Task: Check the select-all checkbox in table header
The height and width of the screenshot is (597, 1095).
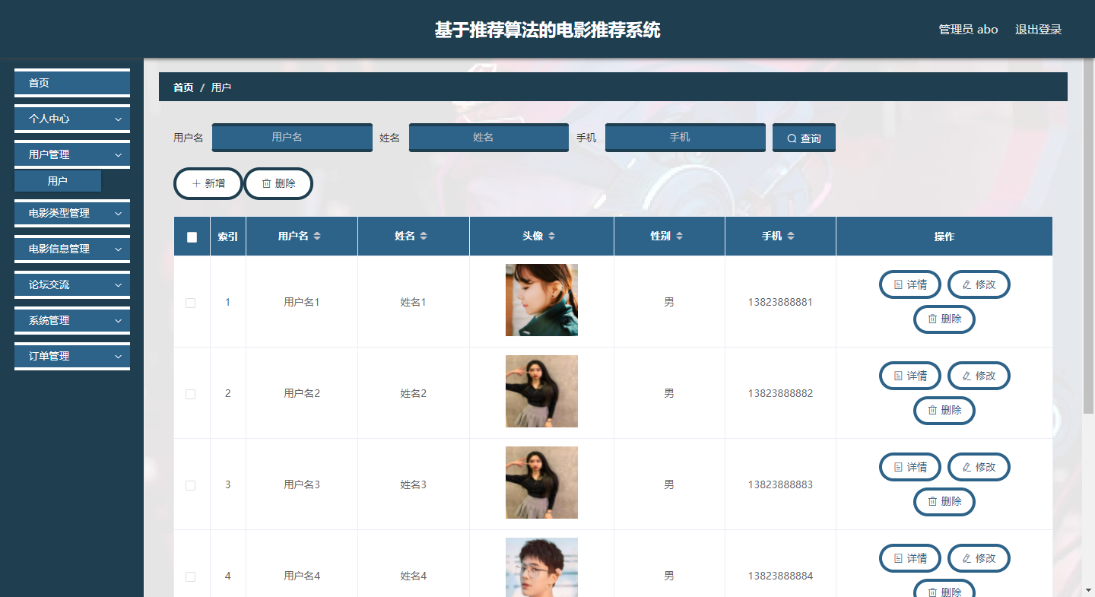Action: tap(191, 237)
